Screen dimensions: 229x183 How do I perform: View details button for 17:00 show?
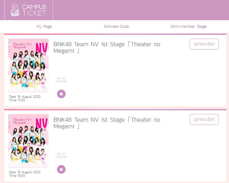(204, 44)
